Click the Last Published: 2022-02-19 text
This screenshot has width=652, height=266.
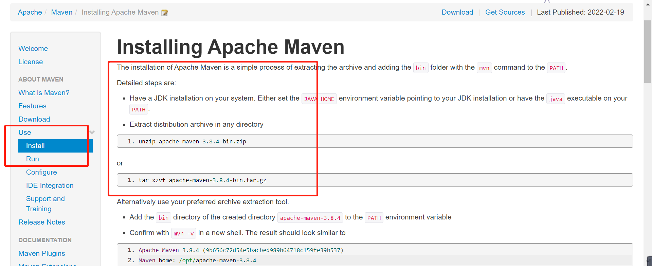[x=580, y=12]
